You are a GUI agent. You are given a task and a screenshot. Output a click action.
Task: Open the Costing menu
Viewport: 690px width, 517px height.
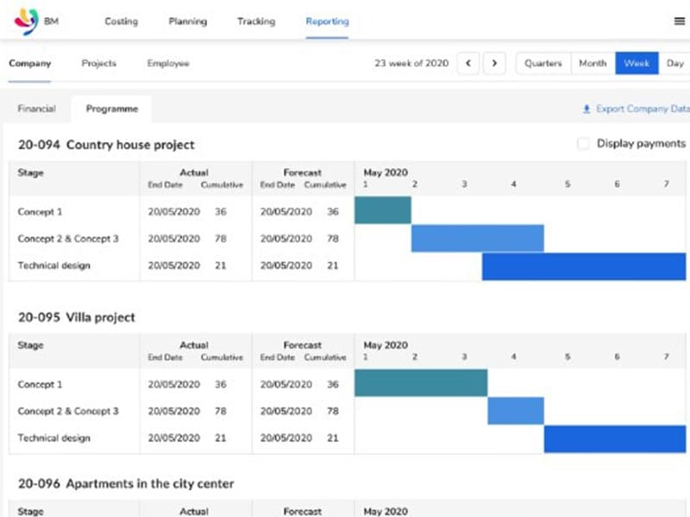click(x=121, y=22)
